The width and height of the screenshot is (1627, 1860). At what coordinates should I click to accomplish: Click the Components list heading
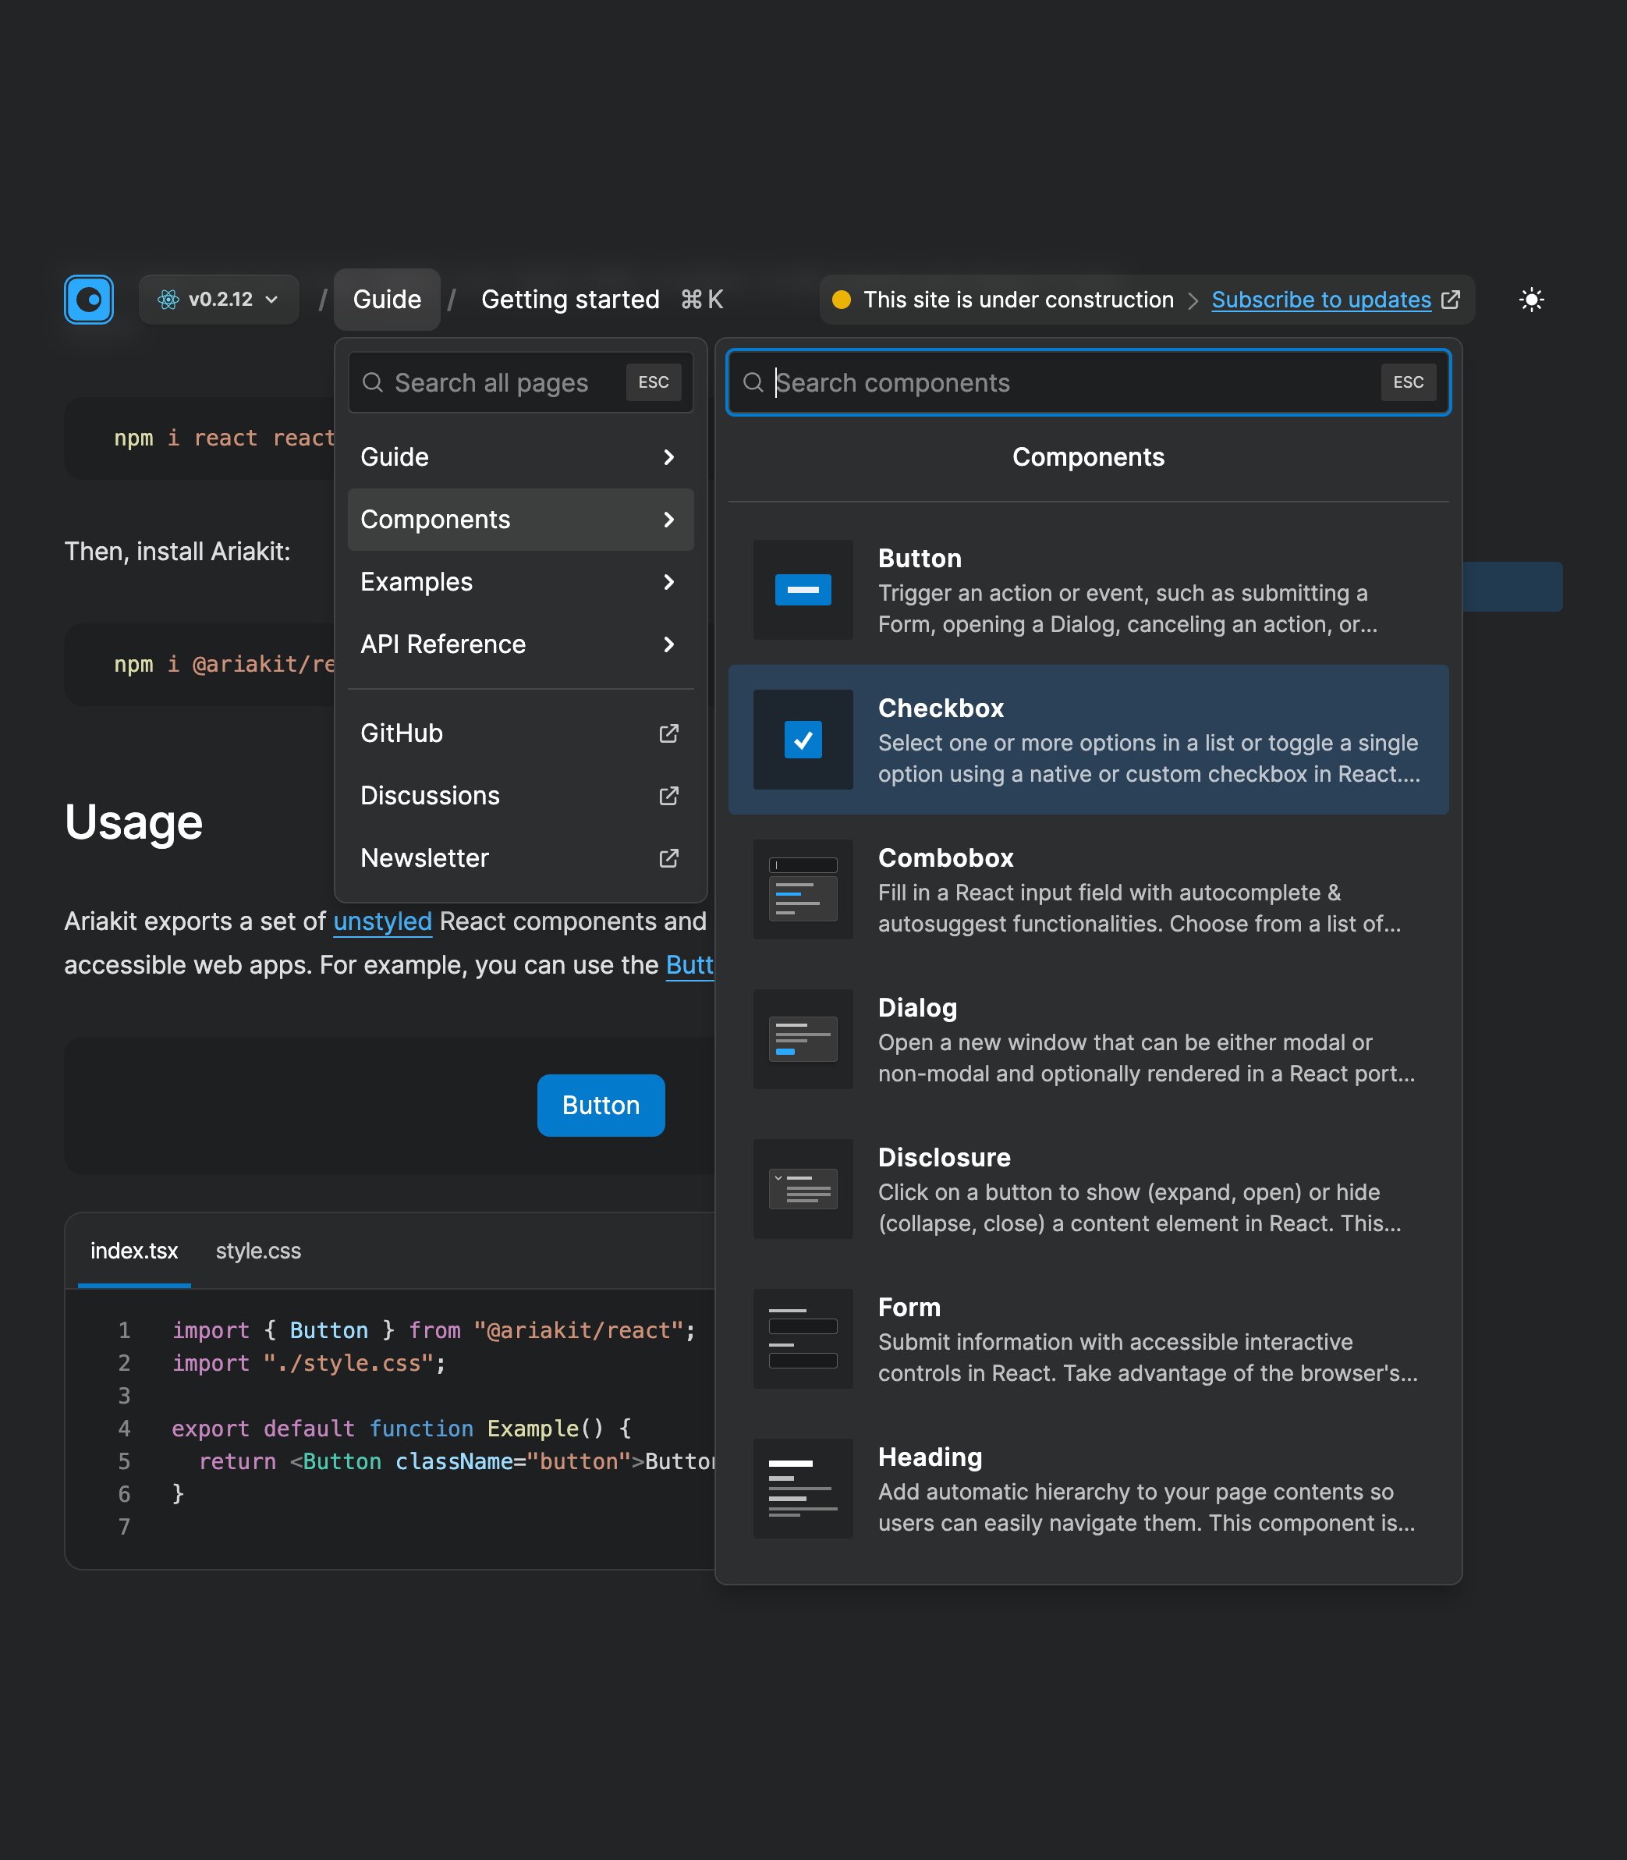click(x=1089, y=458)
